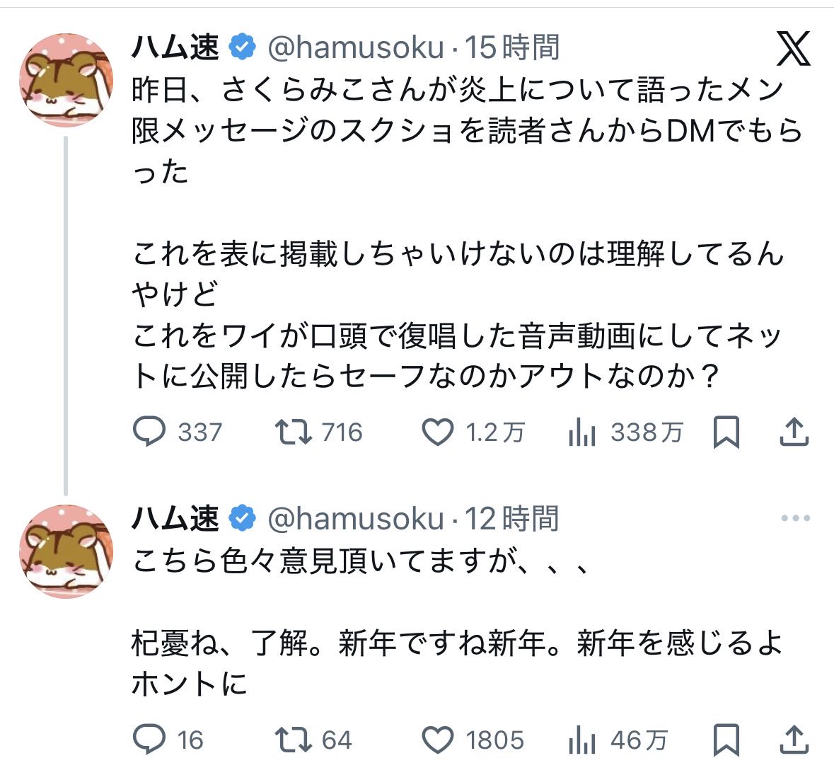The image size is (834, 775).
Task: Bookmark the first tweet about さくらみこ
Action: coord(726,432)
